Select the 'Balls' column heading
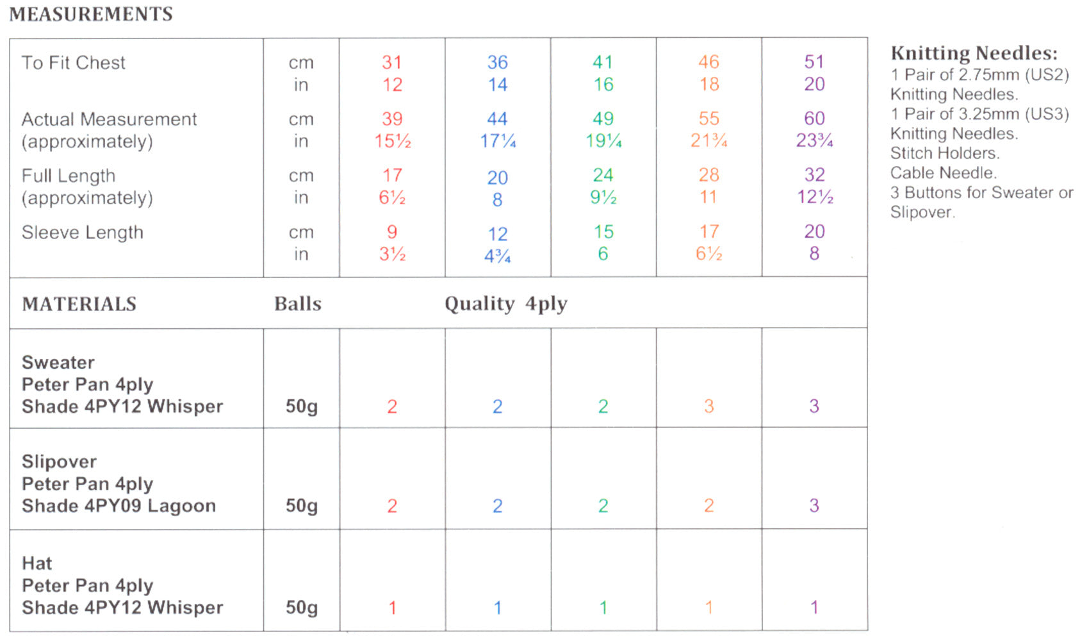This screenshot has height=641, width=1089. pyautogui.click(x=298, y=304)
